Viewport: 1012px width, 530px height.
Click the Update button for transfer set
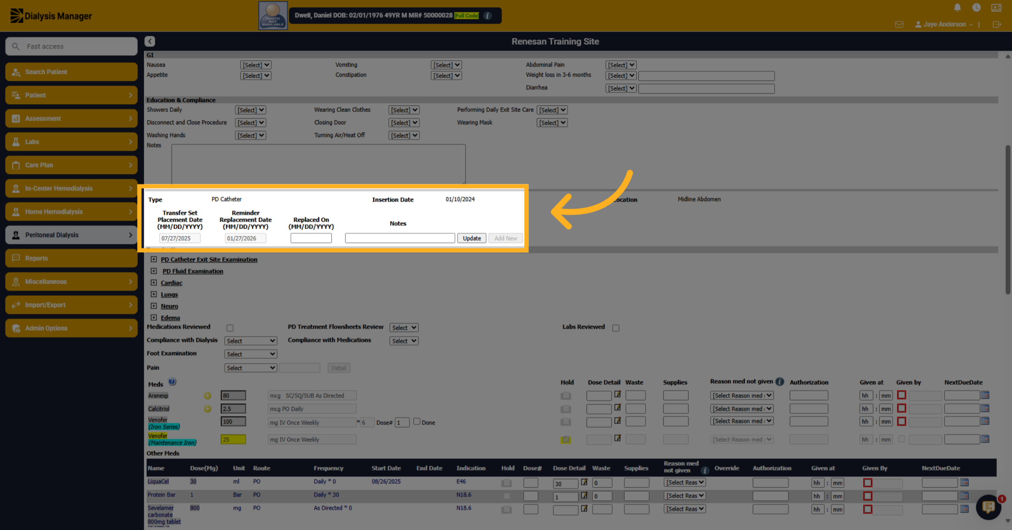pyautogui.click(x=471, y=238)
